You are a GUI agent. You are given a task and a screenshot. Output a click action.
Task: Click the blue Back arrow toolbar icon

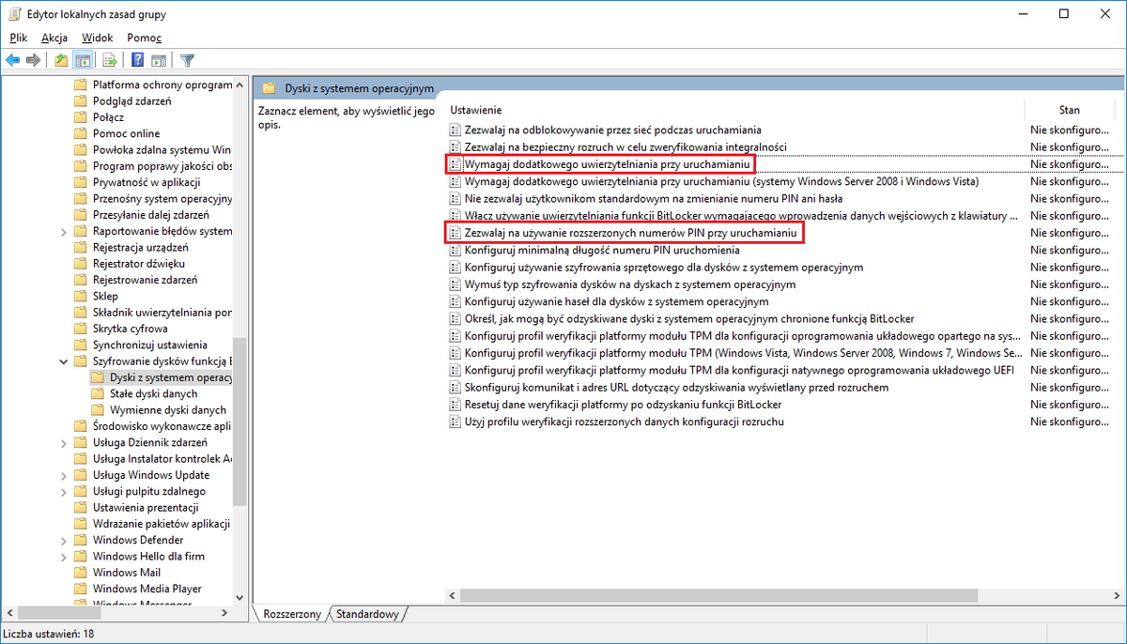click(x=13, y=60)
